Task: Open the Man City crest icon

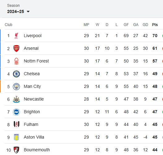Action: (16, 87)
